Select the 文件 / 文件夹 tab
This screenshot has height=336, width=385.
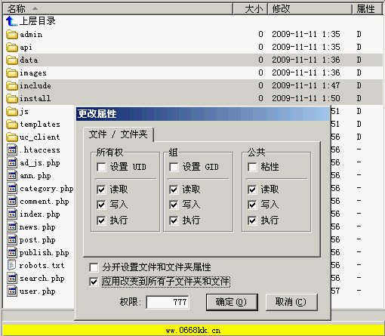(x=118, y=134)
